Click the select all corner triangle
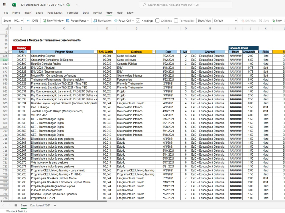Viewport: 285px width, 213px height. (6, 28)
